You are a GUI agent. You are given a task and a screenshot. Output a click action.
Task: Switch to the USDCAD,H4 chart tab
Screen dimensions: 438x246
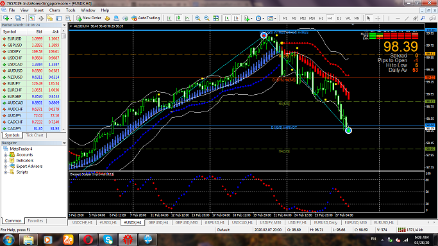(x=242, y=222)
